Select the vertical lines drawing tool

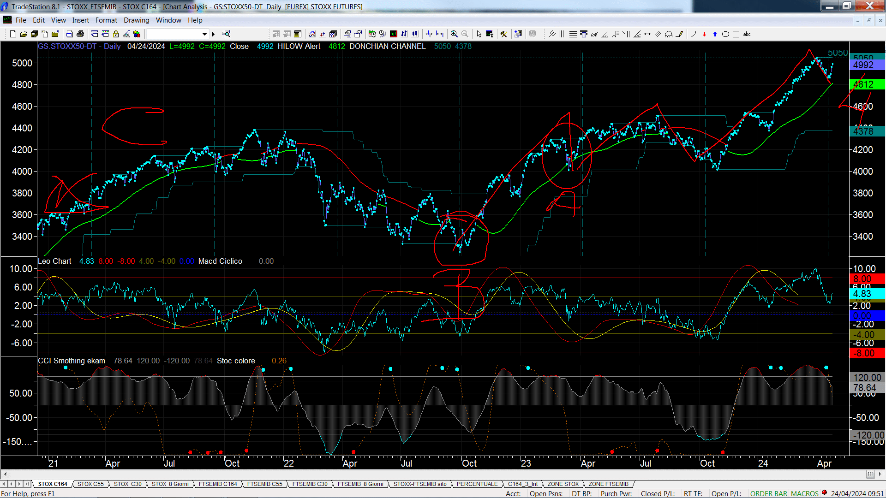pos(562,34)
